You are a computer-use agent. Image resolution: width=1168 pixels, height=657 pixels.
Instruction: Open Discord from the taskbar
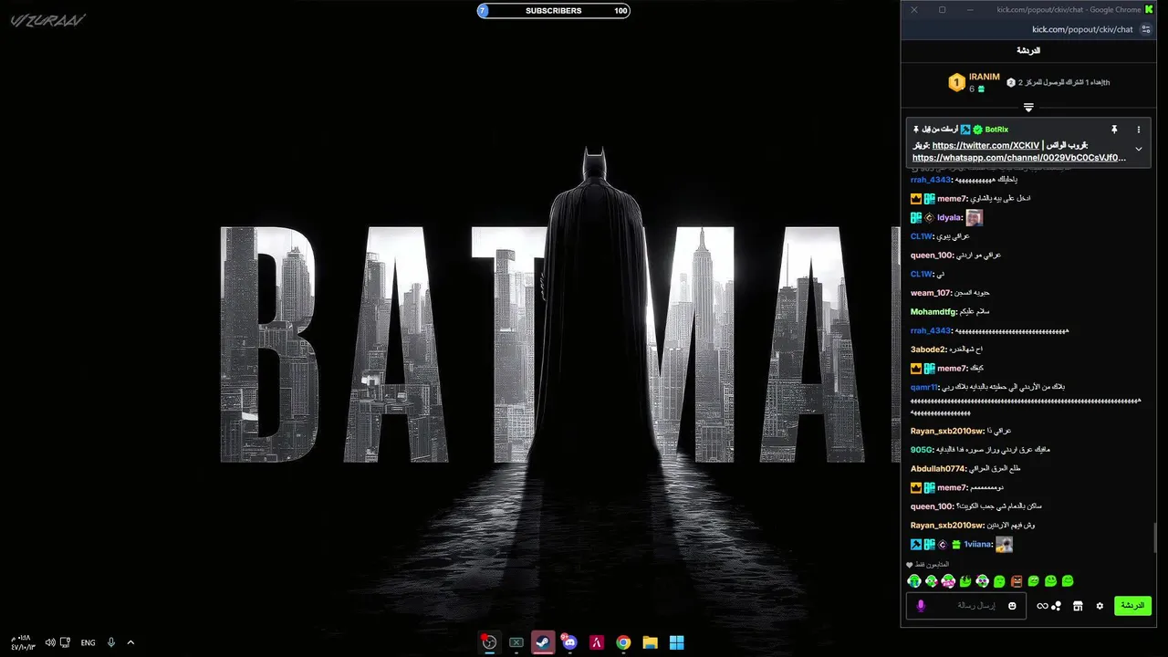pos(569,642)
